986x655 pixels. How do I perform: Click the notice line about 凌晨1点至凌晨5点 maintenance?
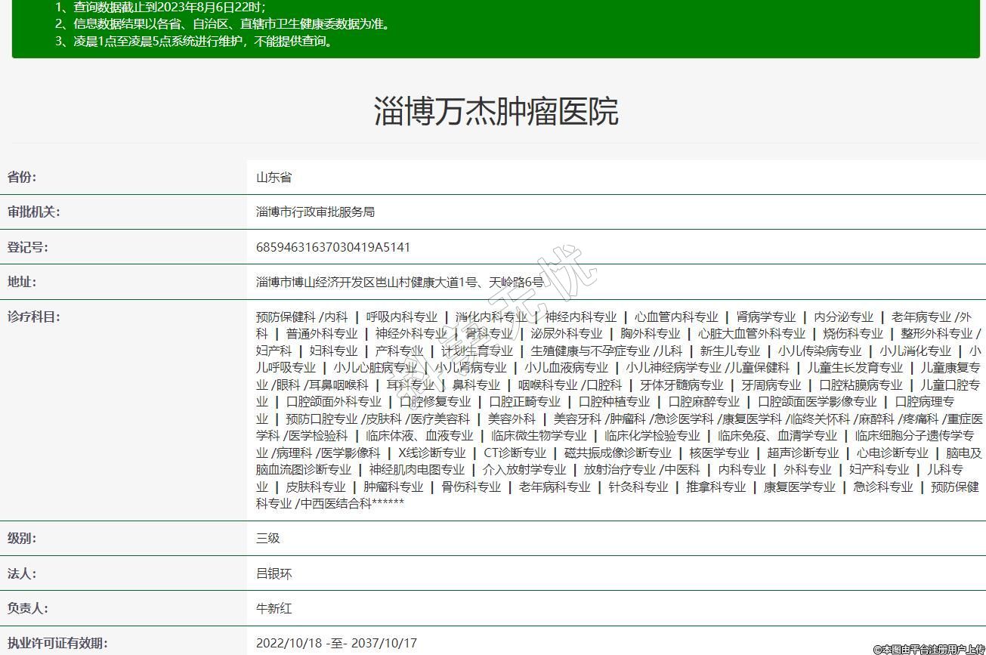pos(194,41)
